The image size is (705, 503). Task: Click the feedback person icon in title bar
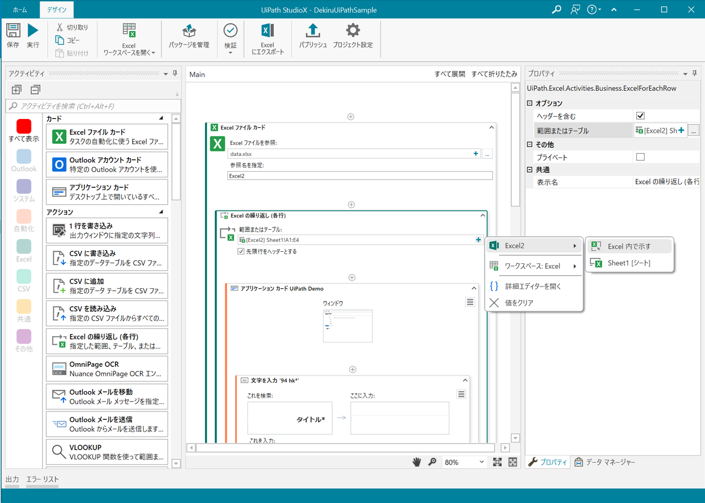[576, 9]
